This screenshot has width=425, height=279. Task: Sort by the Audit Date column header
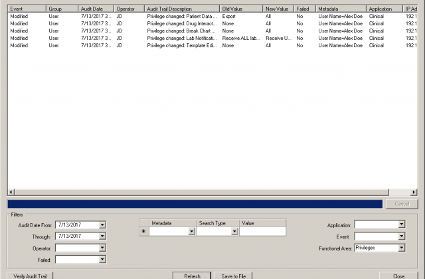pos(96,9)
